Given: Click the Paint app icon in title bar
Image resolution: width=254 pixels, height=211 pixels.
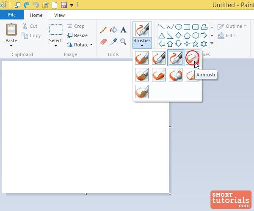Looking at the screenshot, I should coord(3,5).
